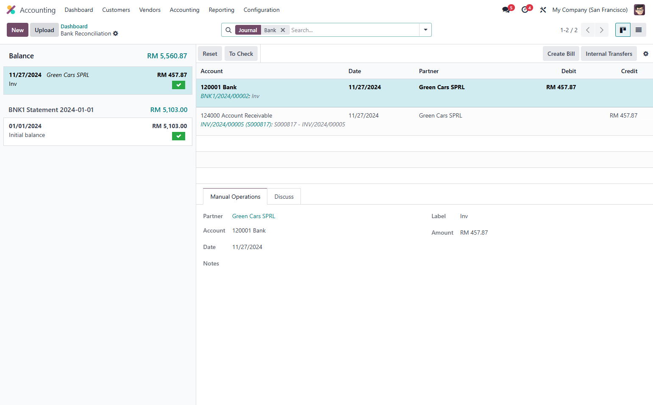
Task: Click the Reset button
Action: [210, 54]
